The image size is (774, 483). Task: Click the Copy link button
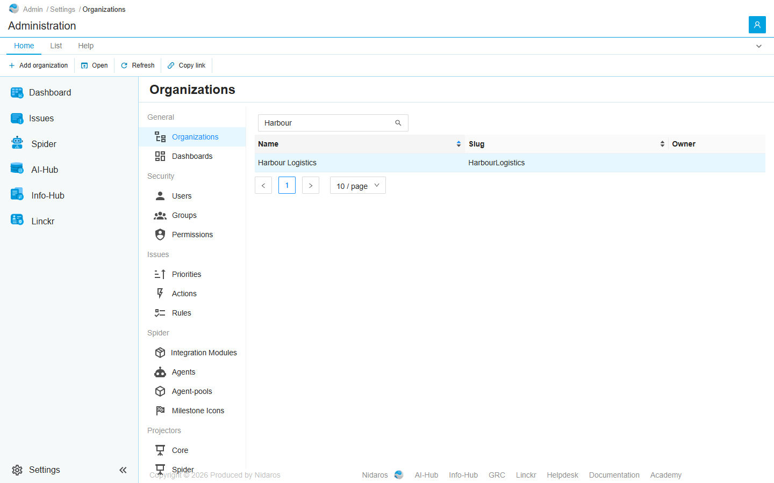187,65
